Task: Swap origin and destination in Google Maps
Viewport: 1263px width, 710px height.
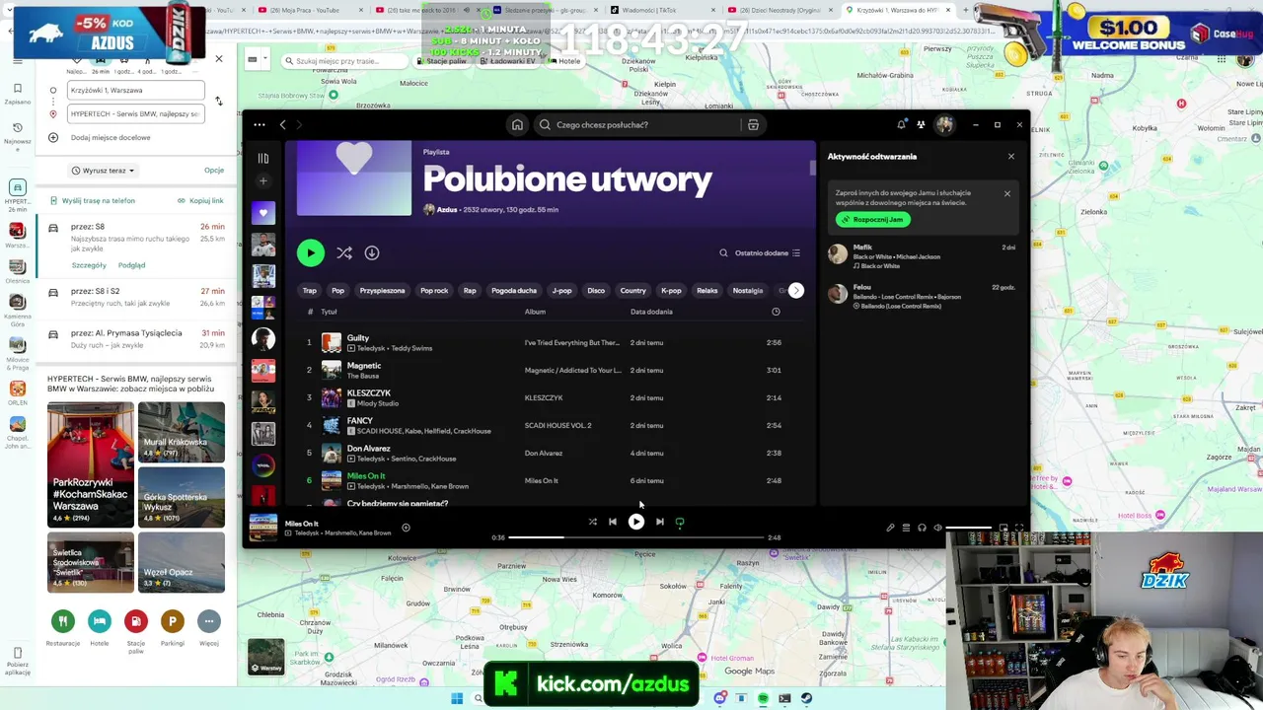Action: click(219, 102)
